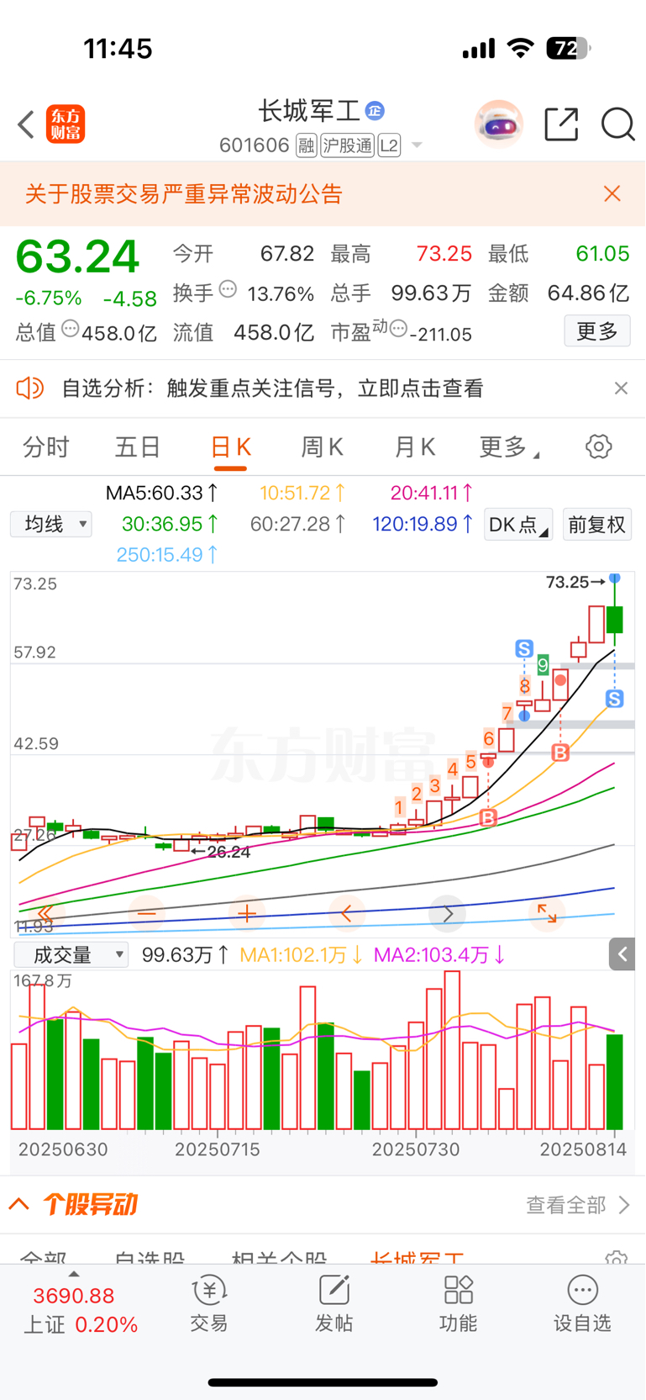Tap the top blue S sell marker
This screenshot has width=646, height=1400.
tap(524, 648)
